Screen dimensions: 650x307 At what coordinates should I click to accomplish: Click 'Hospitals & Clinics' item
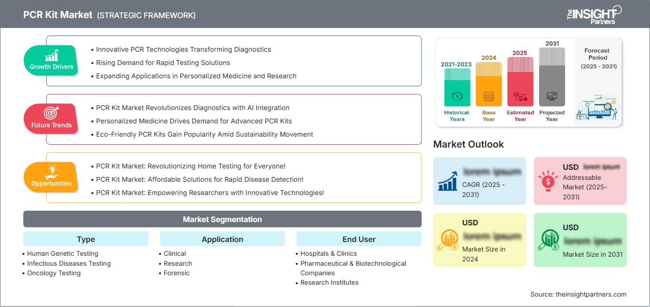328,254
